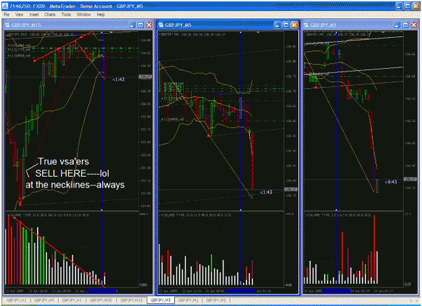Click the chart icon of the GBPJPY,M1 window

click(306, 25)
